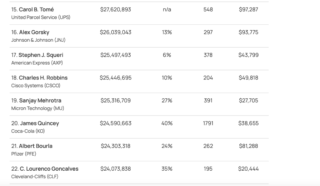Click the James Quincey name
Image resolution: width=320 pixels, height=186 pixels.
[x=39, y=123]
